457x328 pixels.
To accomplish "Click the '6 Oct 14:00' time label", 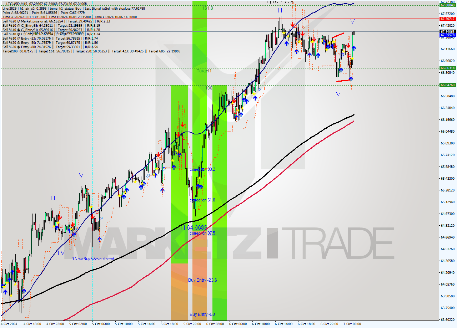I will click(283, 324).
